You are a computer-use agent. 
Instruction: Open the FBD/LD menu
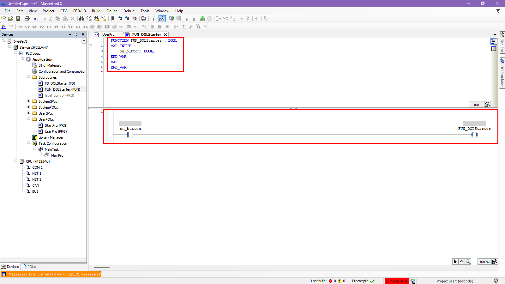pos(79,11)
